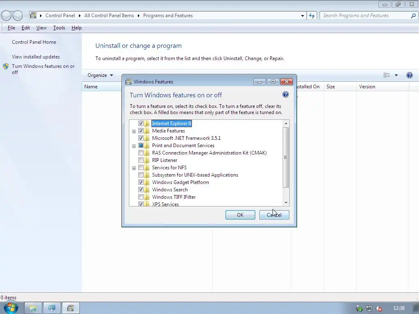Click the Internet Explorer 8 folder icon
This screenshot has width=419, height=314.
(147, 123)
